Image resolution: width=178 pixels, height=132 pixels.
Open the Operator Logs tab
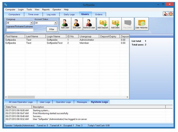pyautogui.click(x=63, y=102)
